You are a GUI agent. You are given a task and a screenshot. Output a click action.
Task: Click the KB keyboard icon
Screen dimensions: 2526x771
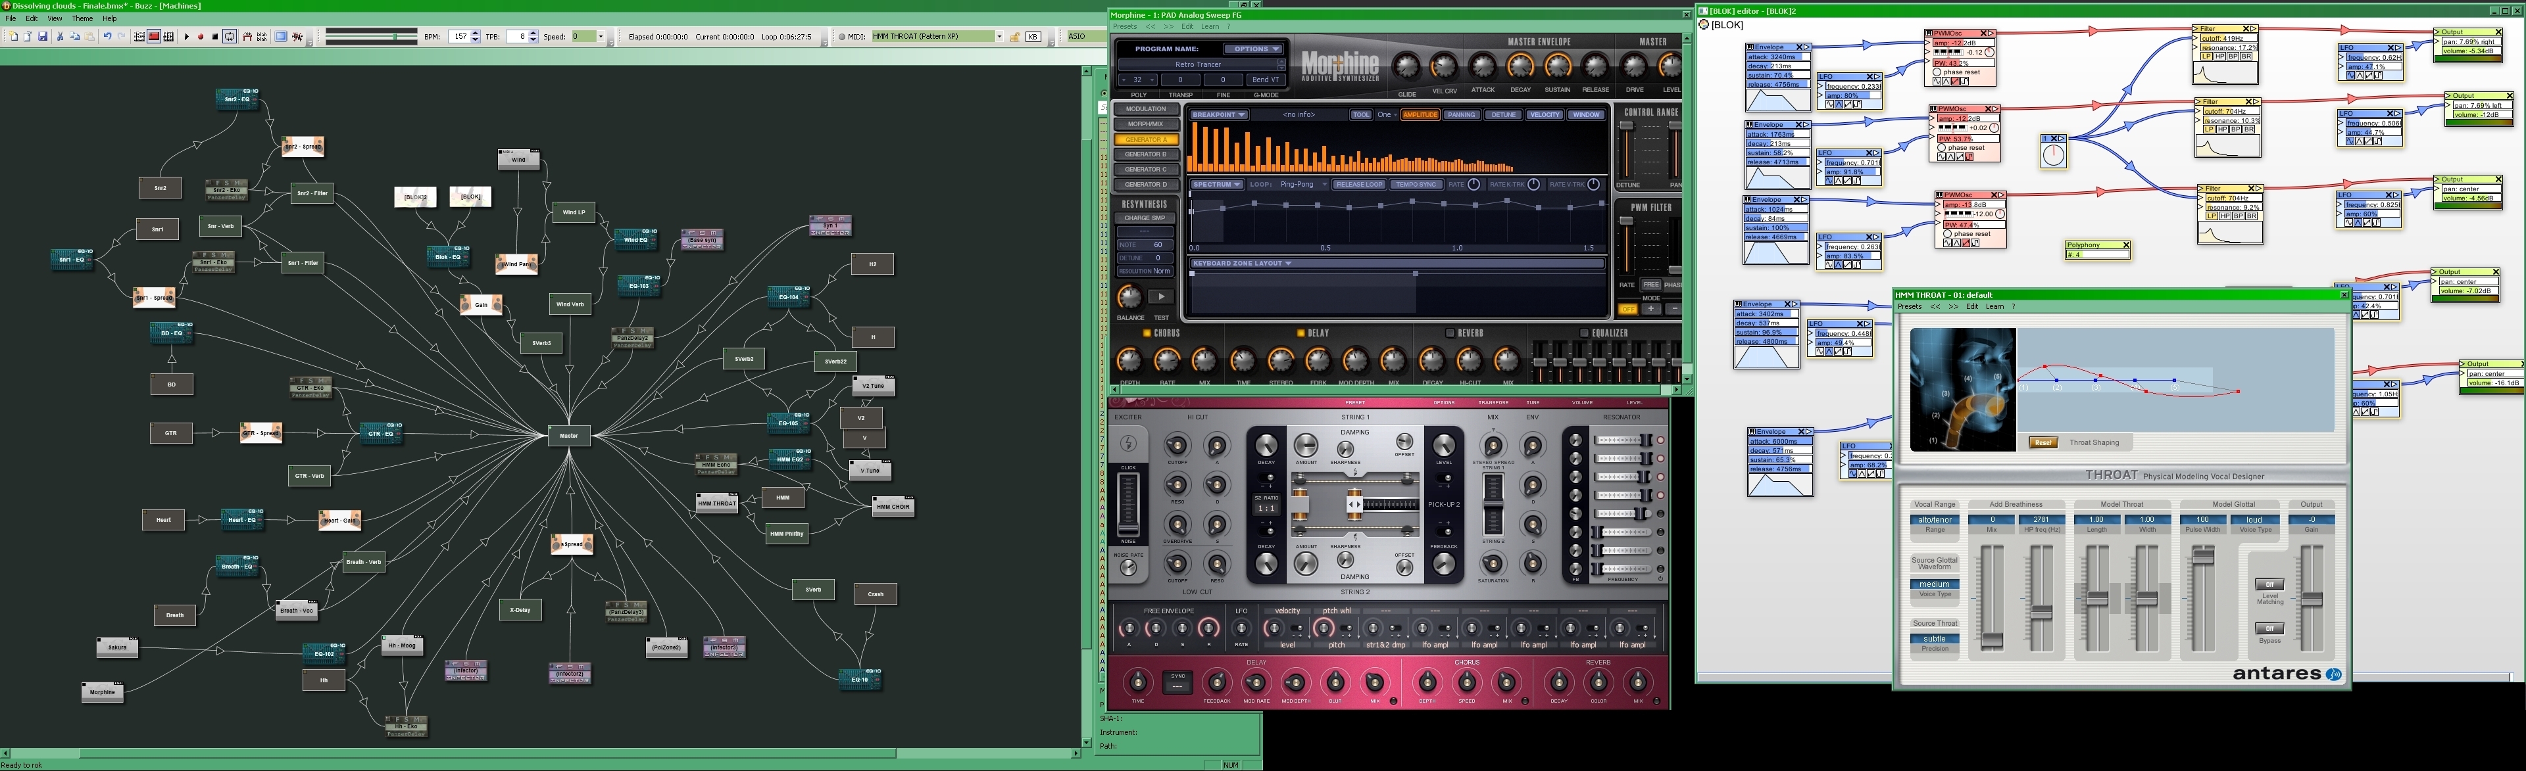(1033, 37)
